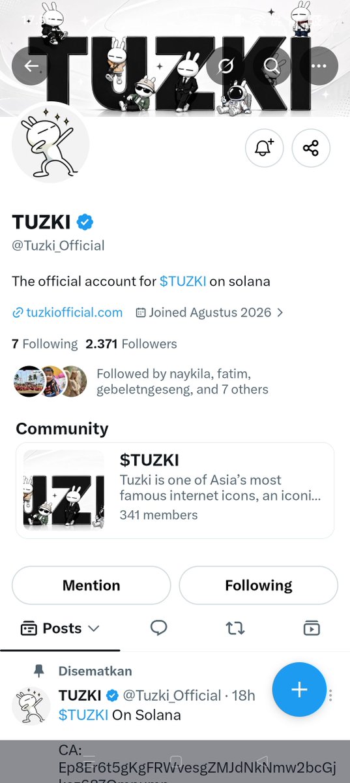
Task: Tap the dabbing bunny profile picture
Action: coord(51,142)
